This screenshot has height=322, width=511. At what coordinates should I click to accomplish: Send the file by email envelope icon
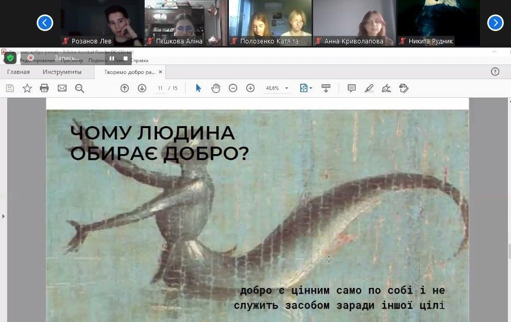click(62, 88)
